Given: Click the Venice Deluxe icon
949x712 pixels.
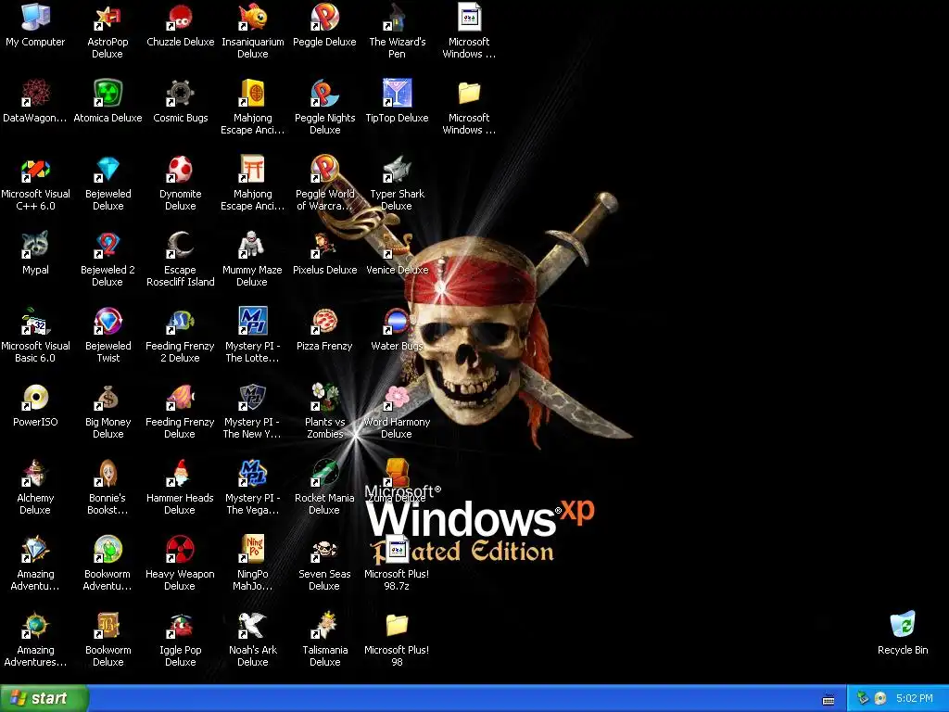Looking at the screenshot, I should point(397,245).
